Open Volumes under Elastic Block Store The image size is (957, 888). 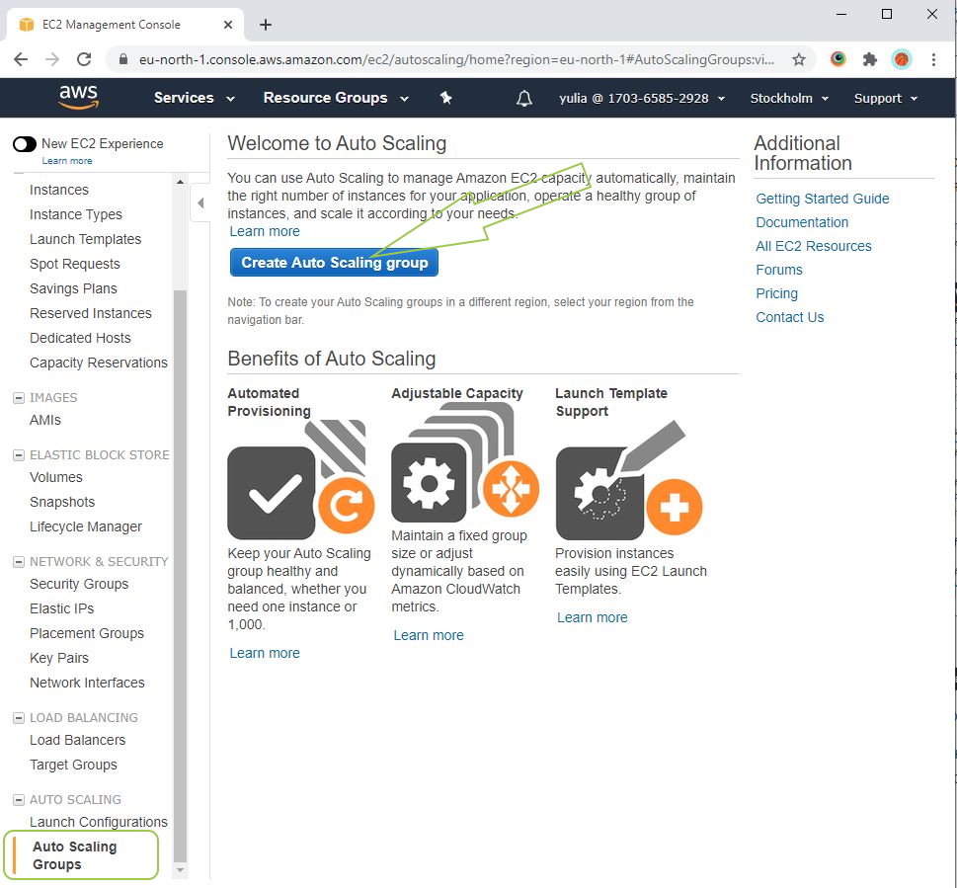(x=56, y=477)
